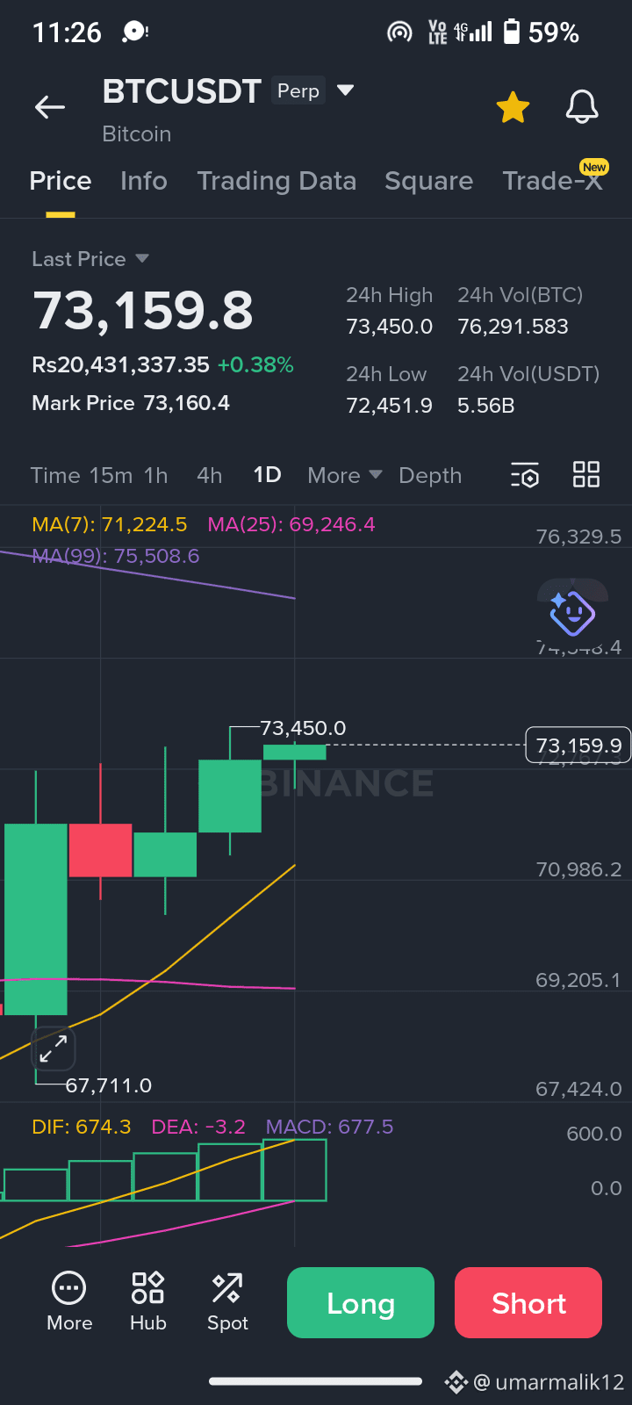
Task: Tap the Mark Price 73,160.4 text
Action: point(131,403)
